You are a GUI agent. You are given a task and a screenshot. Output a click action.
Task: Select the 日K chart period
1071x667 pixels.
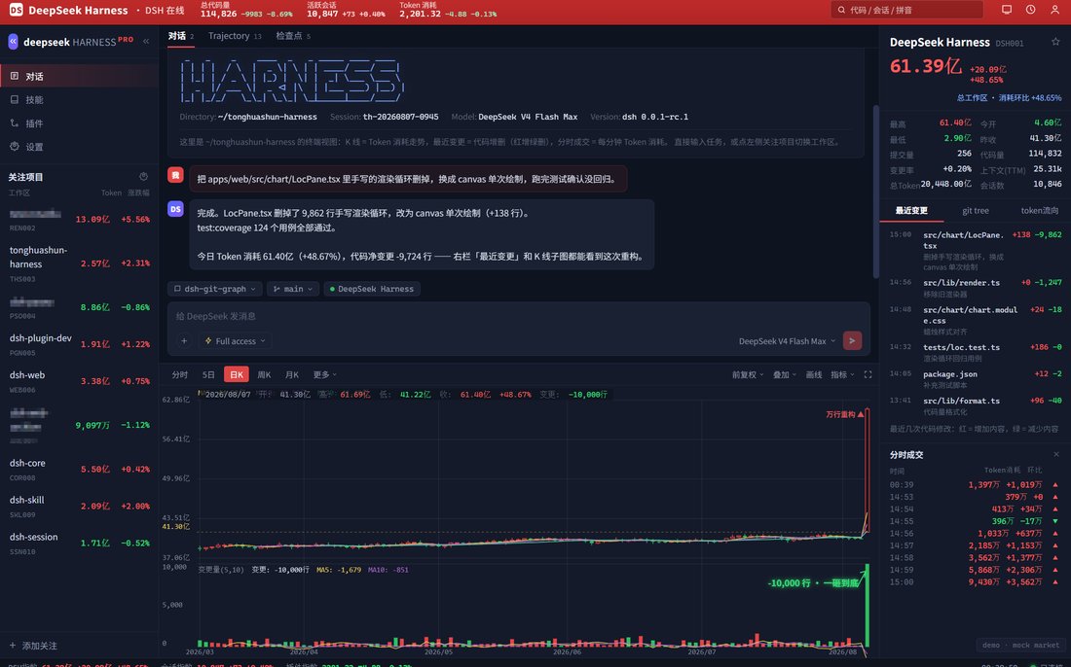click(237, 374)
